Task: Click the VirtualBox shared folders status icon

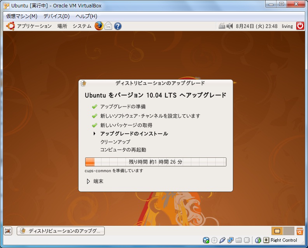Action: pyautogui.click(x=238, y=240)
